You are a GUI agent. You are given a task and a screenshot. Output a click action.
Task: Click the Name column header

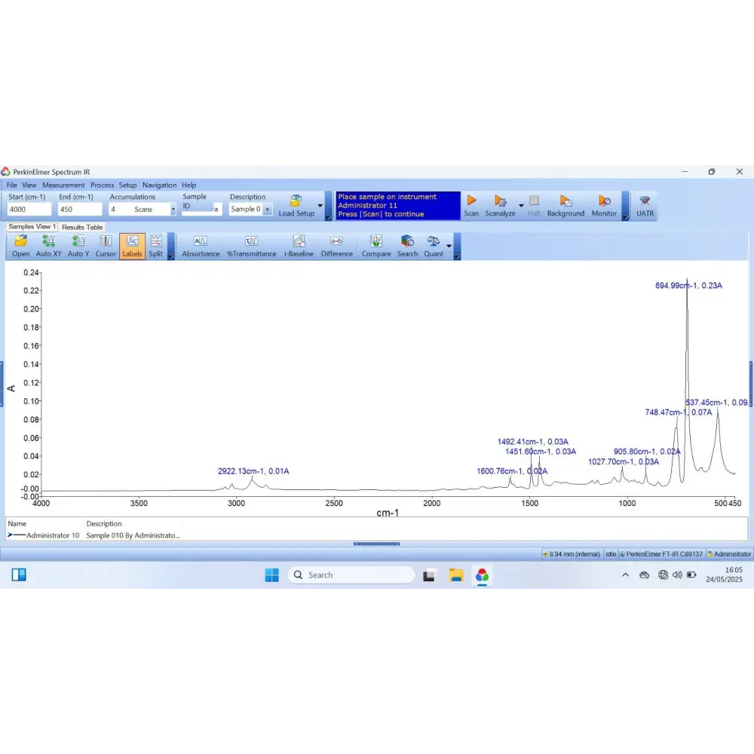coord(17,524)
